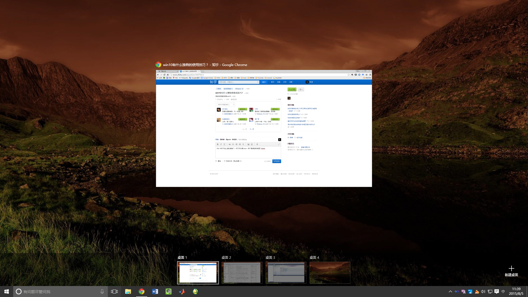Viewport: 528px width, 297px height.
Task: Open Evernote from the taskbar
Action: (x=169, y=291)
